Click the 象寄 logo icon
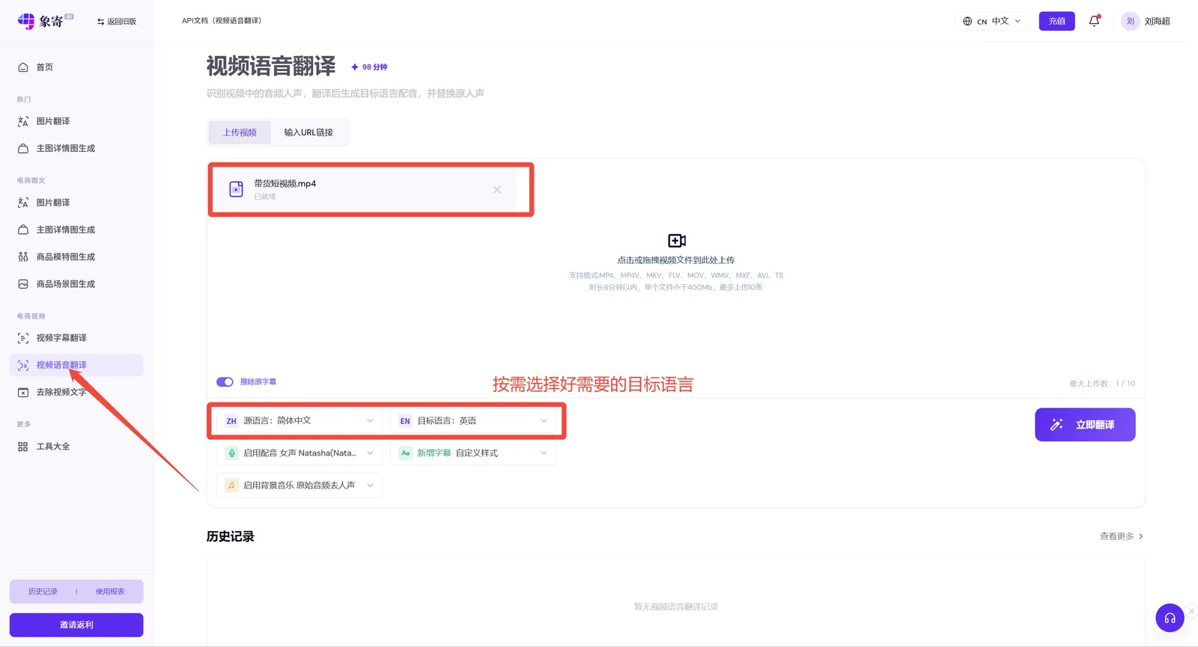Viewport: 1198px width, 647px height. point(26,21)
